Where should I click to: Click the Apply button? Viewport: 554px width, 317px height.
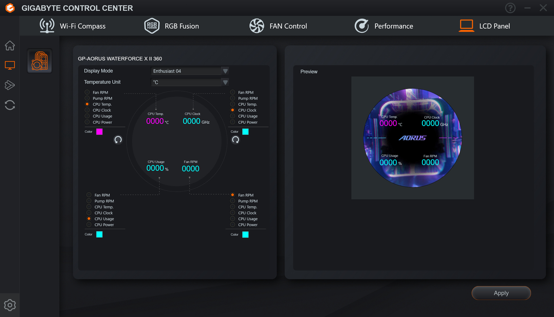point(501,293)
